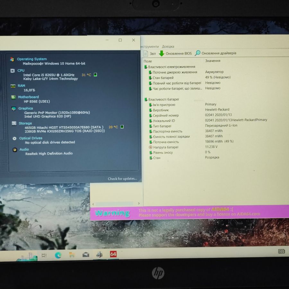Open the Motherboard section link
Viewport: 289px width, 289px height.
tap(28, 97)
